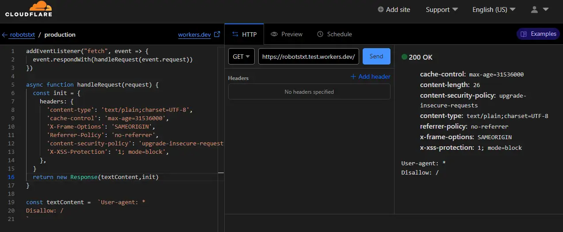Click the green 200 OK status dot
This screenshot has height=232, width=563.
point(404,57)
